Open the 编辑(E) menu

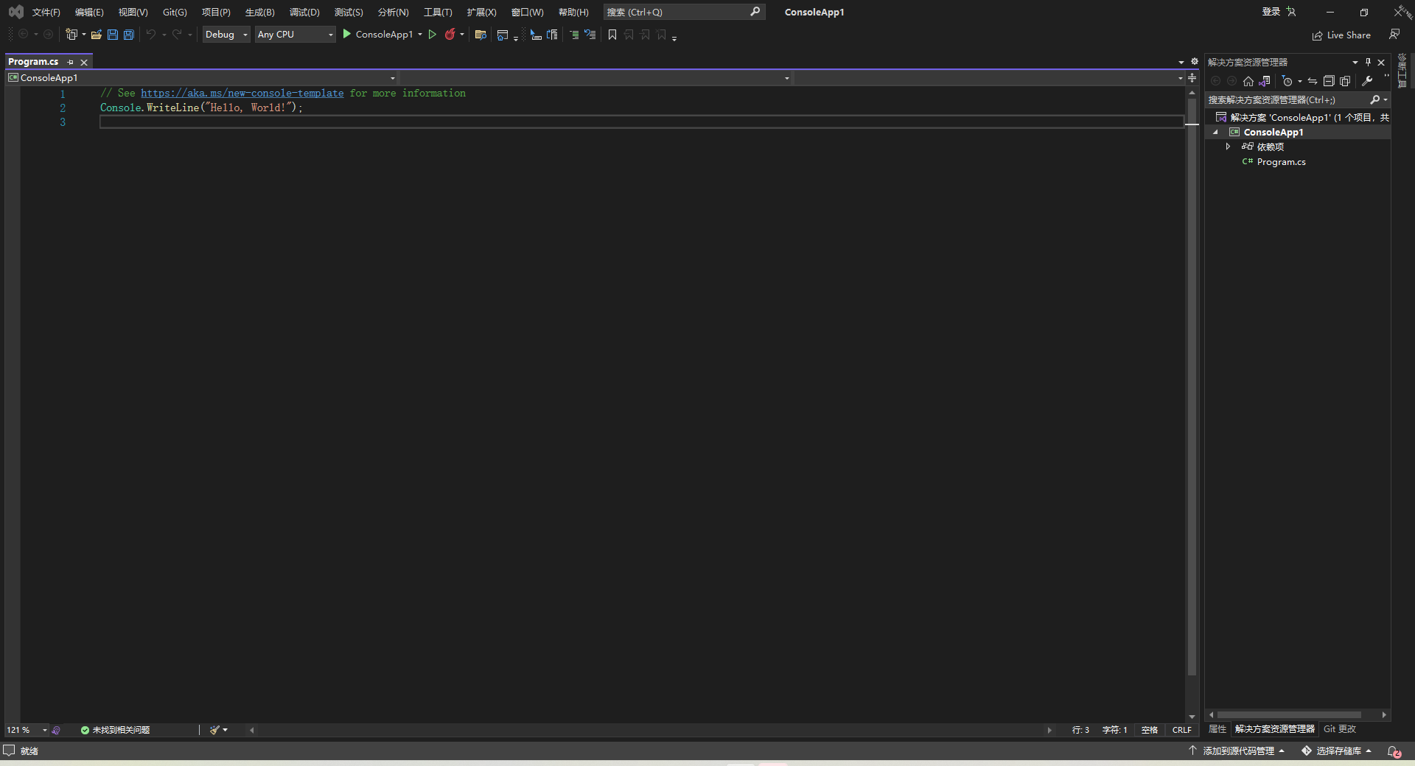89,12
